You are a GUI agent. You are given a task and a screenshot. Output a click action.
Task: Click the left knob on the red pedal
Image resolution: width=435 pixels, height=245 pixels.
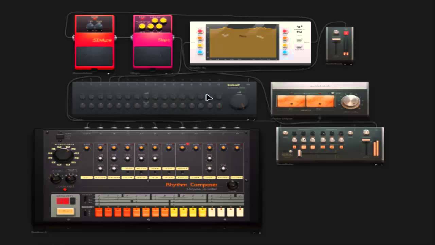click(x=90, y=26)
